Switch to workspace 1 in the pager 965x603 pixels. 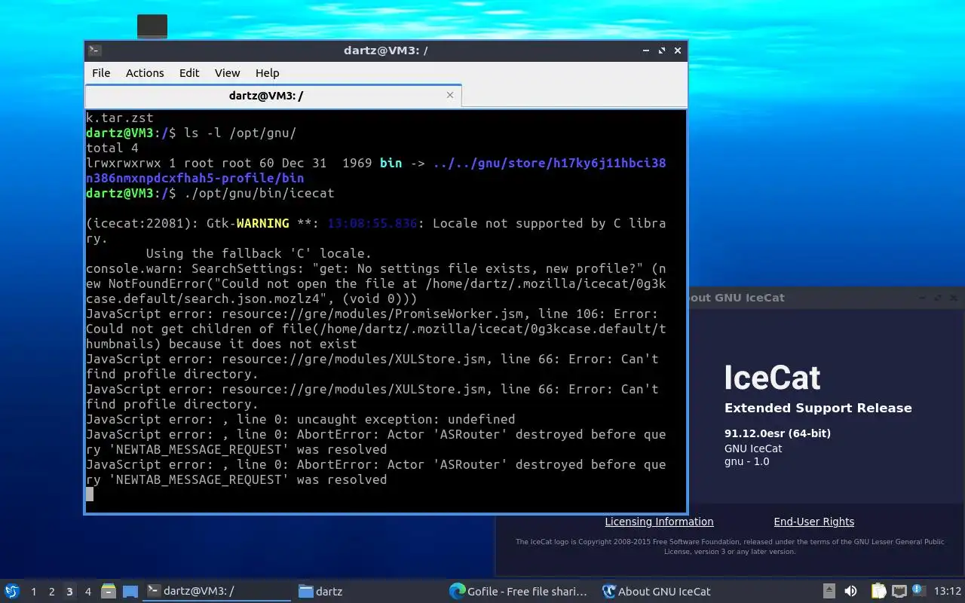click(x=33, y=592)
